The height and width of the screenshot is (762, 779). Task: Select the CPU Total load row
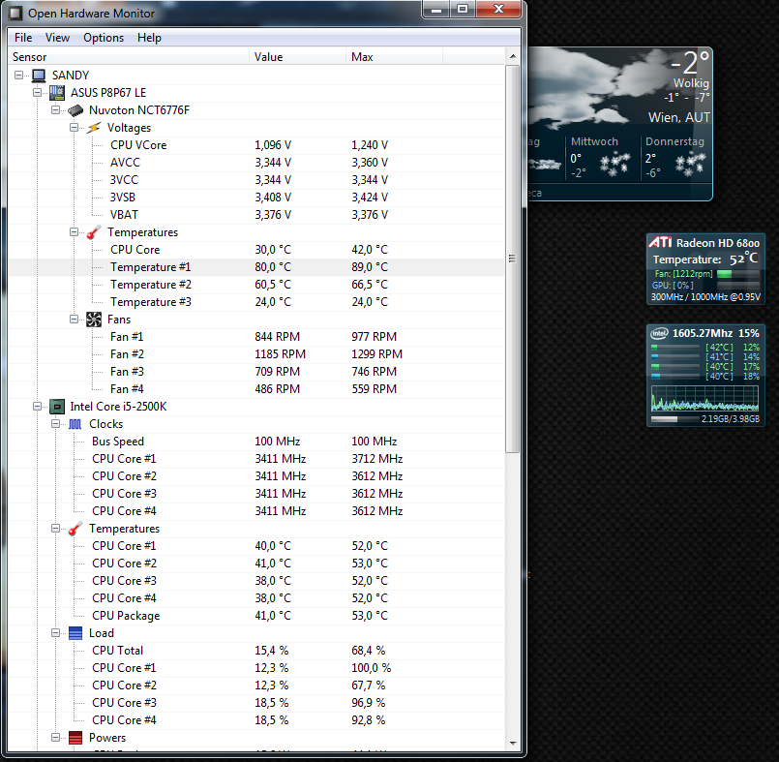pyautogui.click(x=255, y=650)
